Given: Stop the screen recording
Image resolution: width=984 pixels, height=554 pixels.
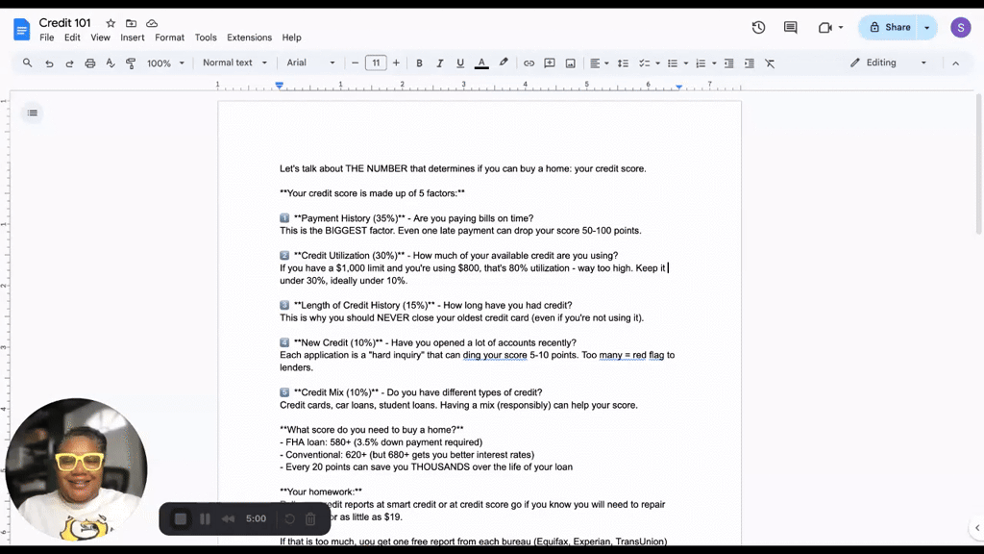Looking at the screenshot, I should [x=181, y=518].
